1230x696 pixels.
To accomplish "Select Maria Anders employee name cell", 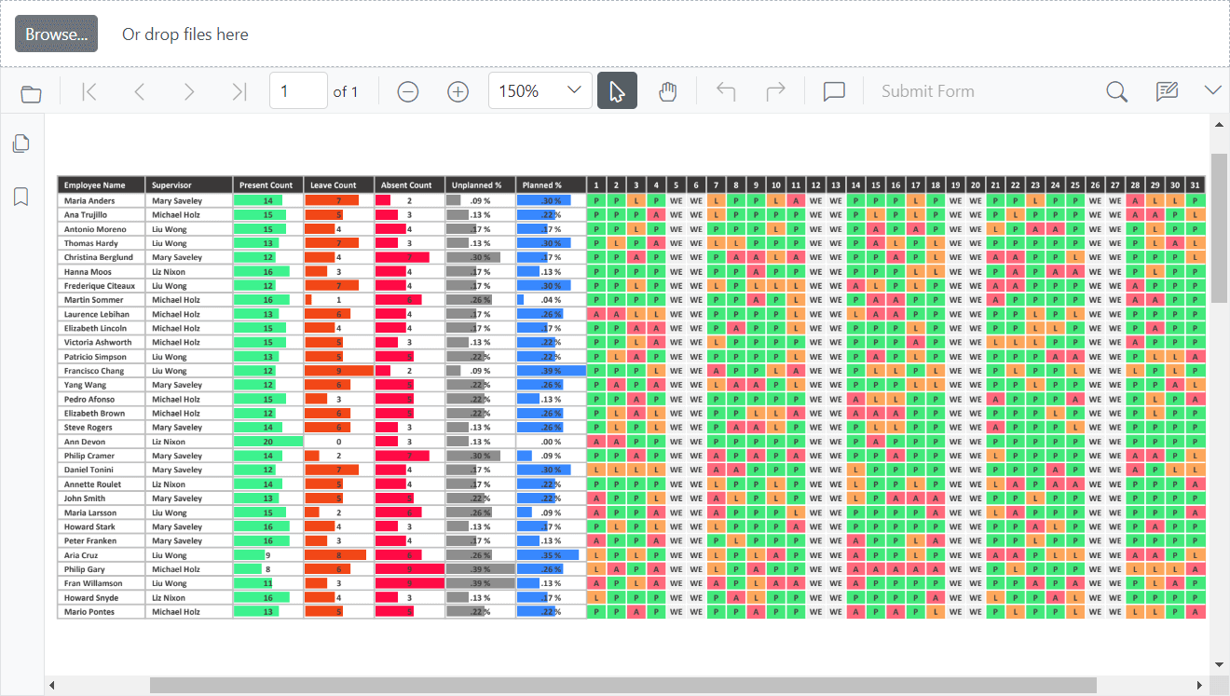I will coord(101,200).
